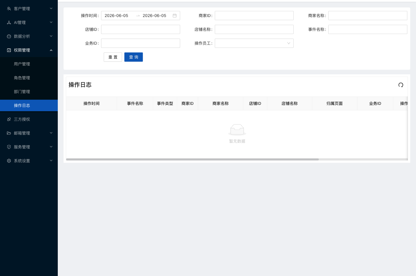Click the 查询 search button
The height and width of the screenshot is (276, 416).
coord(133,57)
